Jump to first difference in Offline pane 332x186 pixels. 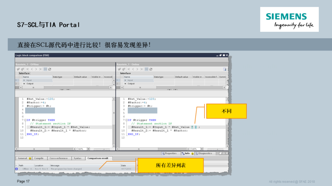(x=28, y=69)
